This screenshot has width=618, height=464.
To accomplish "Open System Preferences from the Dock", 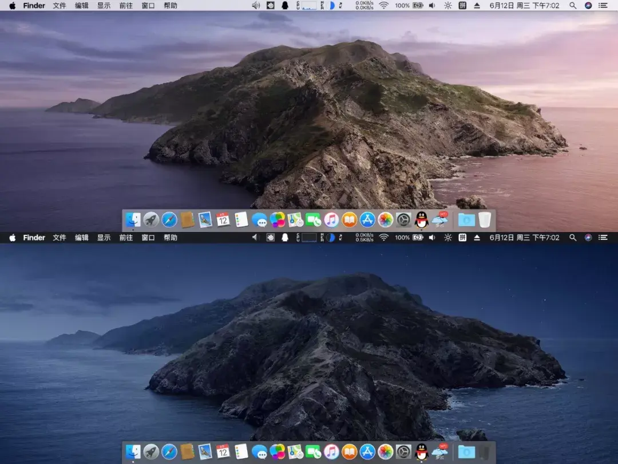I will 404,219.
